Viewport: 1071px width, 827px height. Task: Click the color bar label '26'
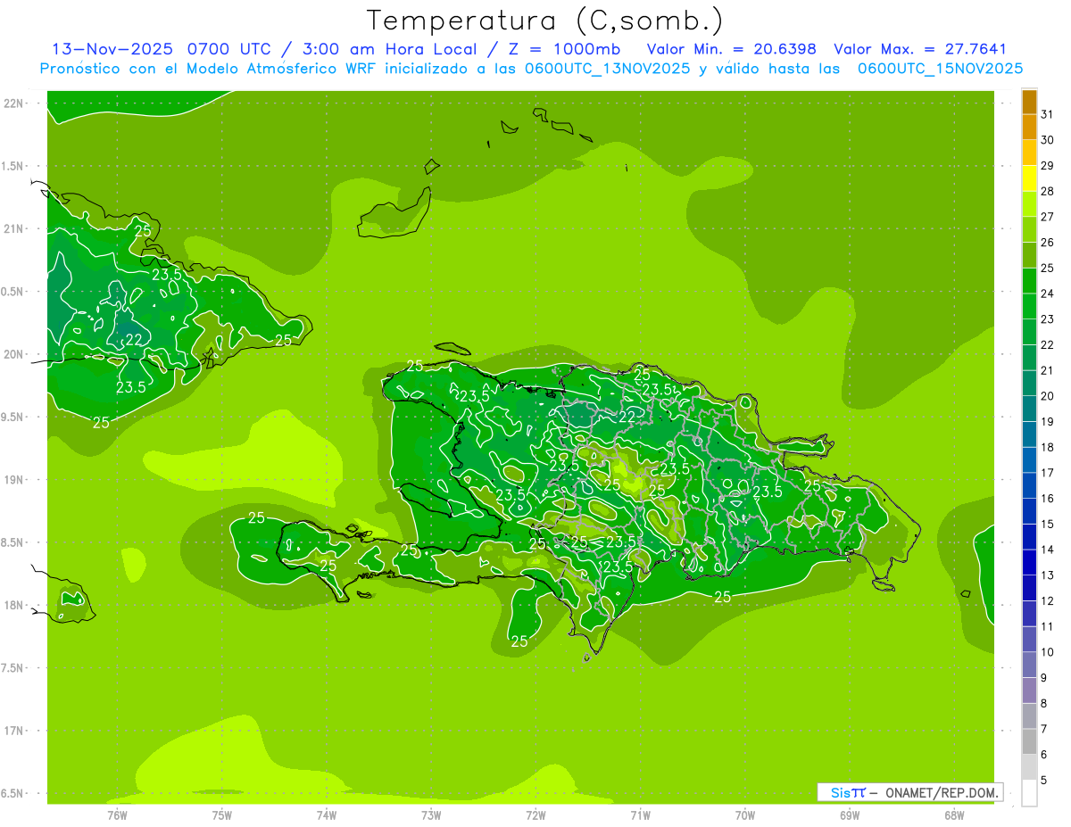click(x=1048, y=243)
